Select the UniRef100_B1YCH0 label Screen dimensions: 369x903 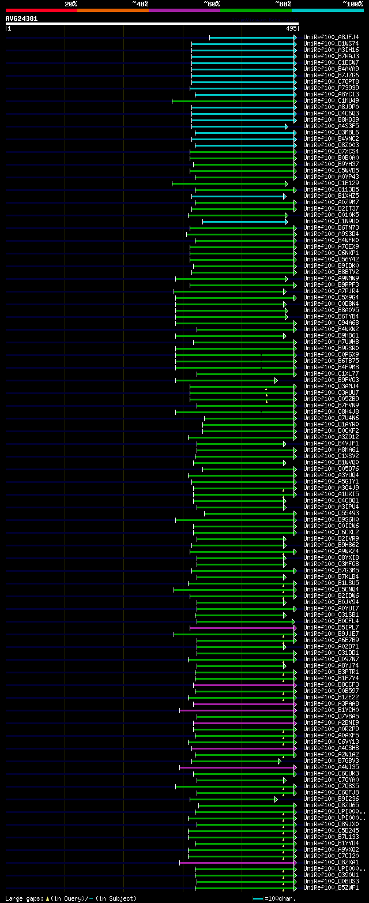point(331,710)
